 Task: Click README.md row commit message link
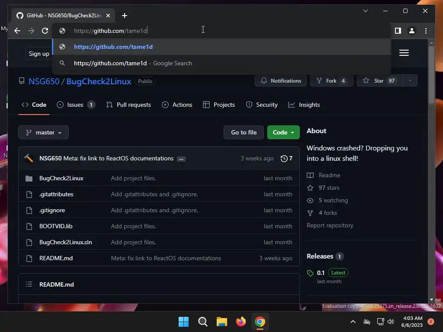point(166,259)
